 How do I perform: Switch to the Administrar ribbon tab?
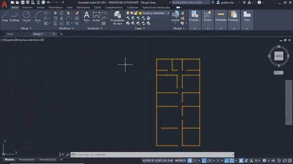click(x=83, y=7)
